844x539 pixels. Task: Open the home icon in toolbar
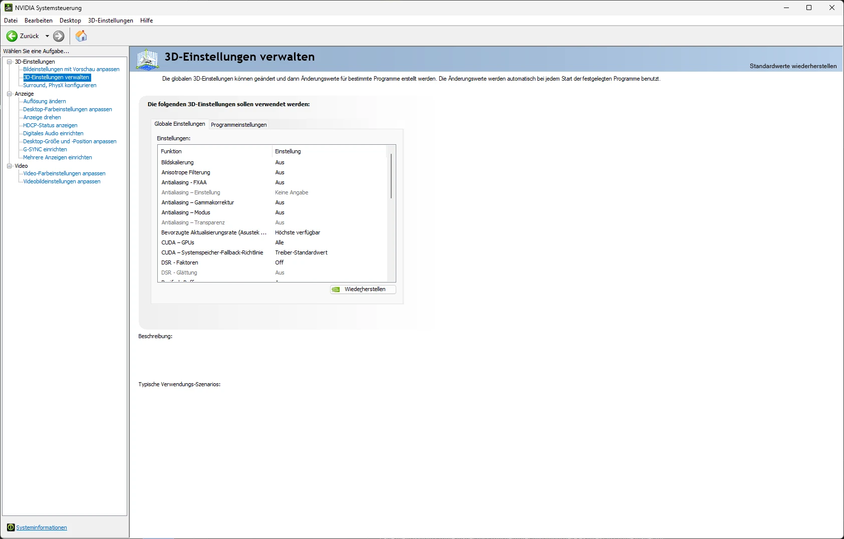[81, 36]
